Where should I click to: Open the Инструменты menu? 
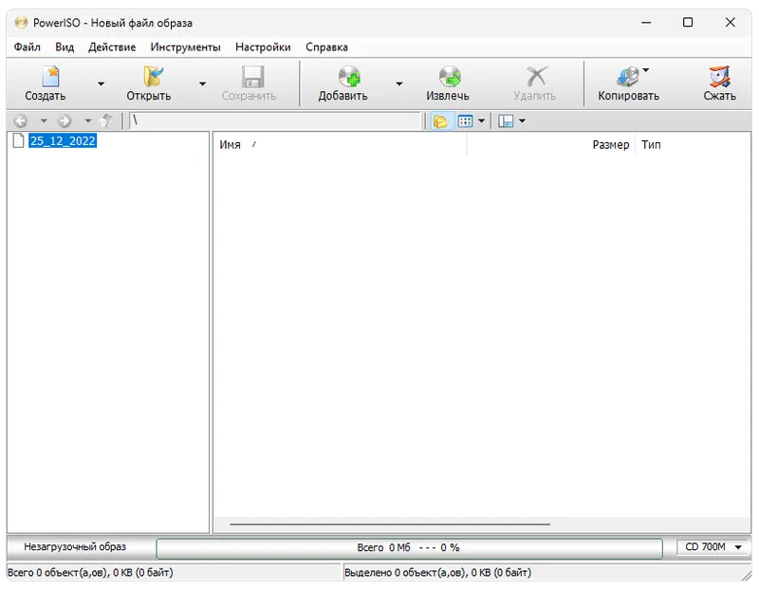coord(185,46)
